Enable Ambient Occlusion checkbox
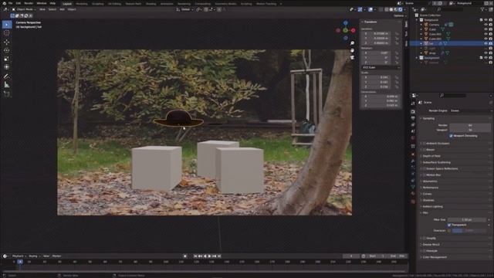Viewport: 494px width, 278px height. coord(424,144)
